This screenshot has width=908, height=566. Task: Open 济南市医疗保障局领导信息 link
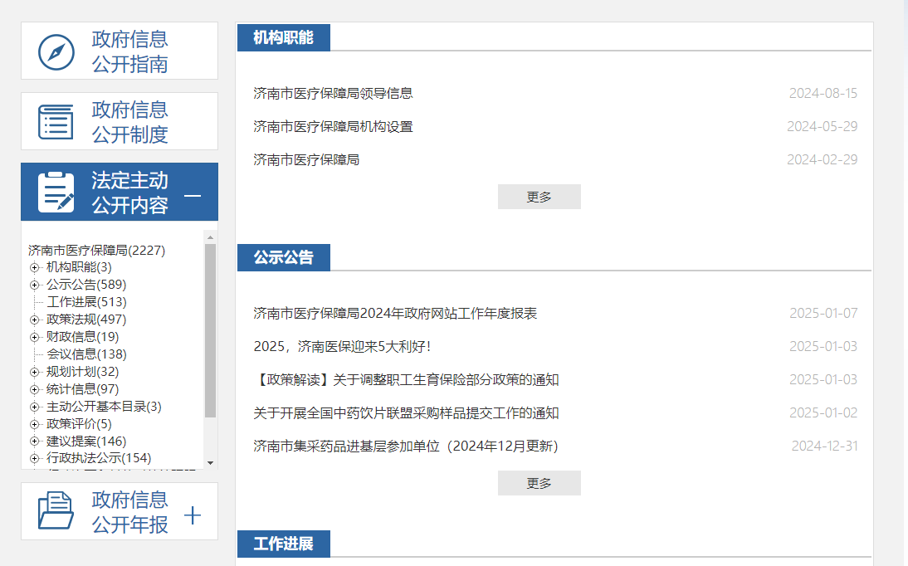click(x=333, y=93)
